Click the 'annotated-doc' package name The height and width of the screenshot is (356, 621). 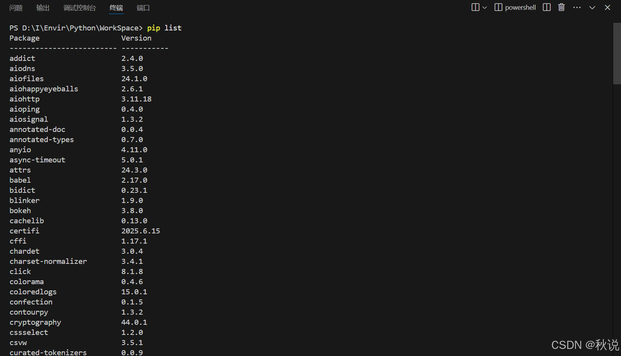click(x=38, y=129)
